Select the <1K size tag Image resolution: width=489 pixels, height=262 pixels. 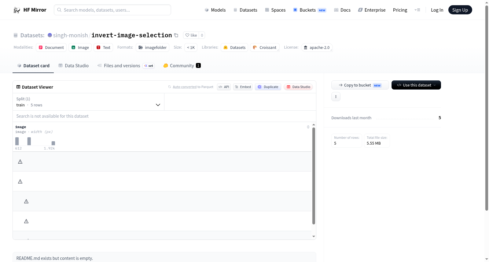pos(191,47)
